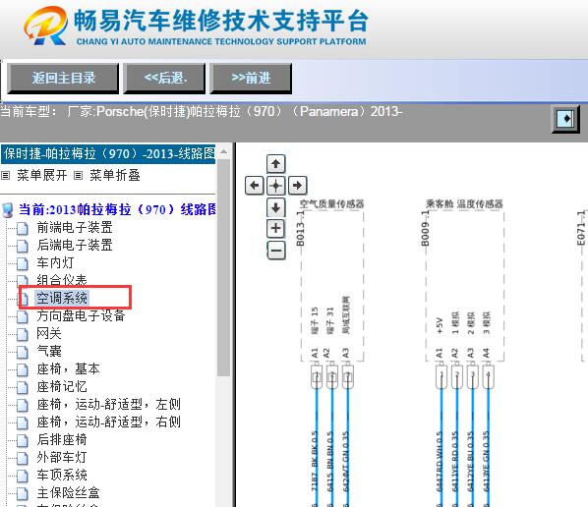Open 方向盘电子设备 wiring diagram
The image size is (588, 507).
point(81,315)
